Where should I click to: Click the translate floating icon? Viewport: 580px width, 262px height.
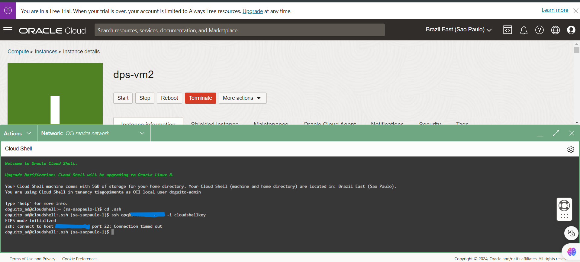(571, 233)
